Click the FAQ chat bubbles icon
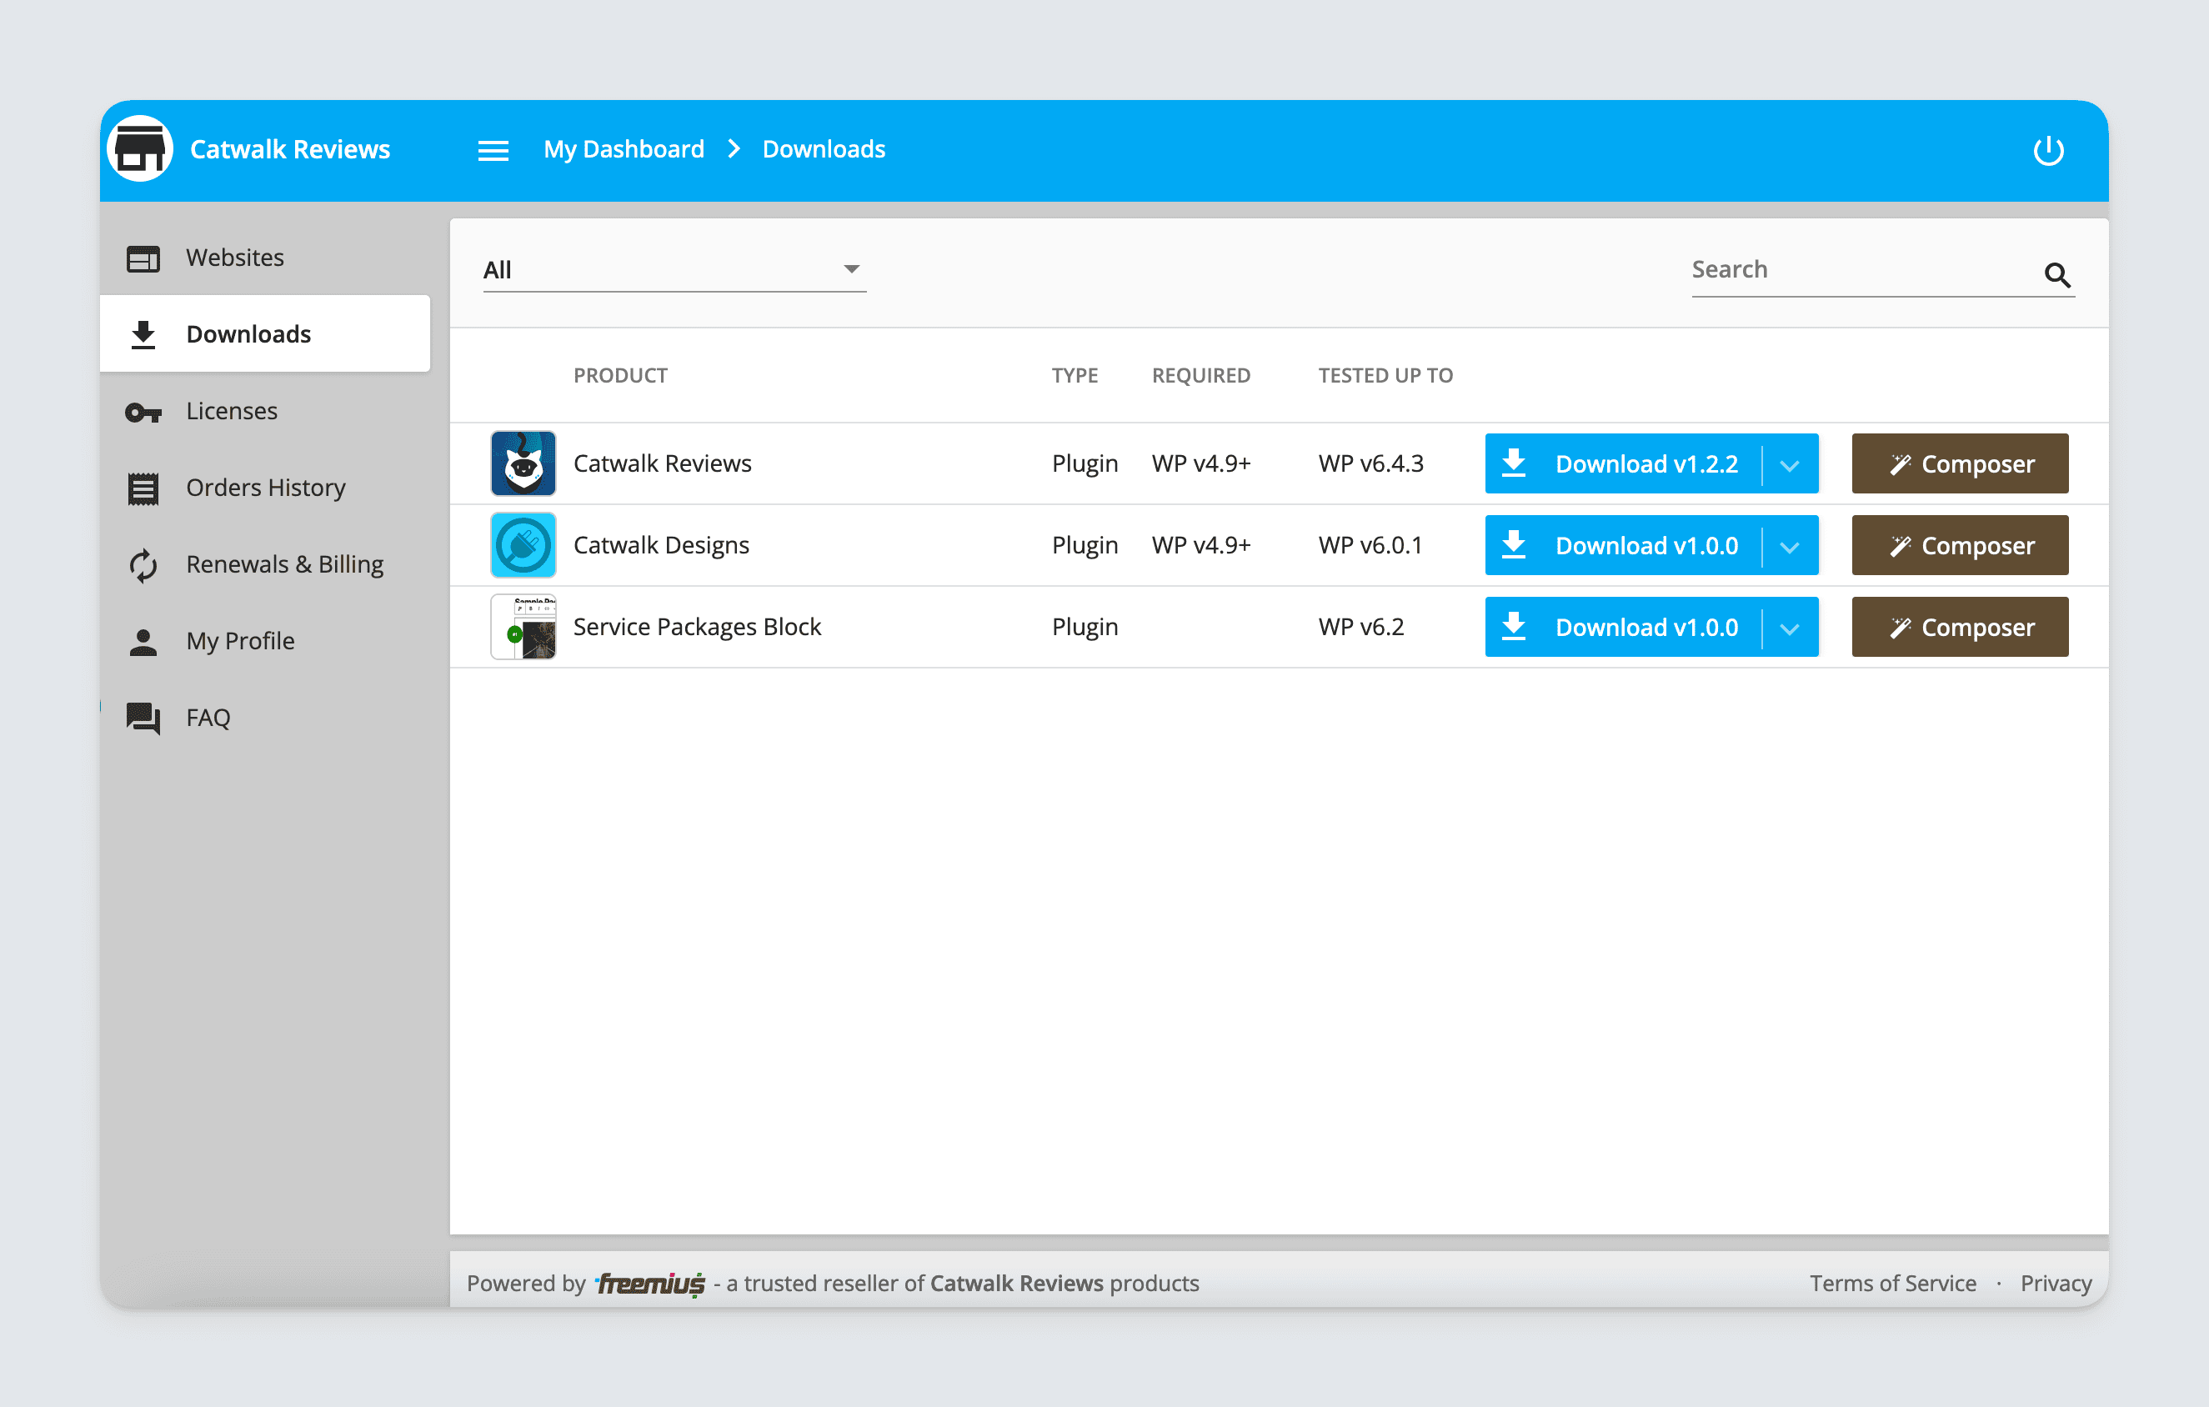The image size is (2209, 1407). pos(143,719)
